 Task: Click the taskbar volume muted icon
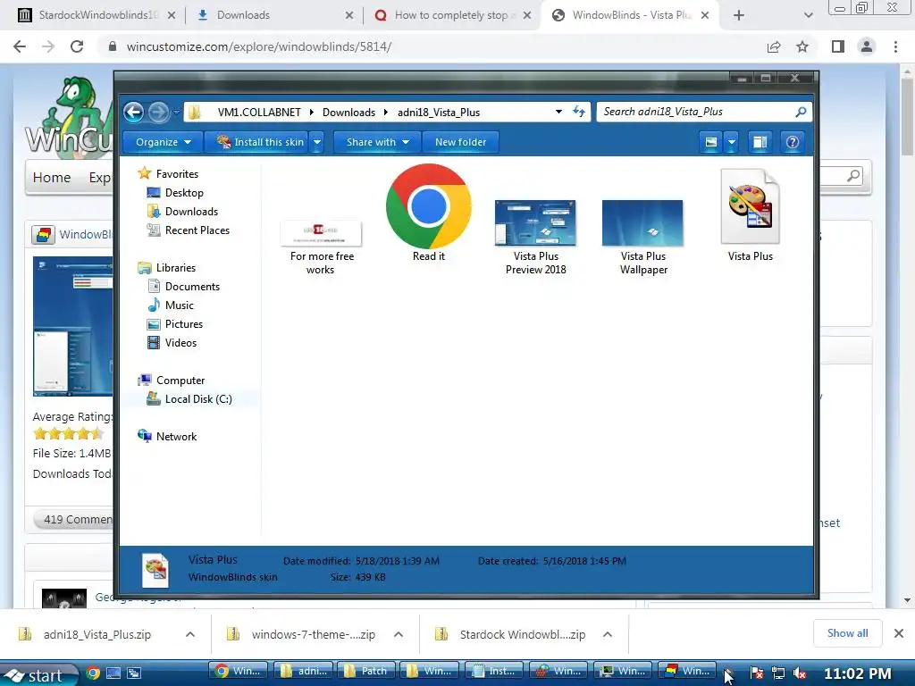click(x=800, y=673)
